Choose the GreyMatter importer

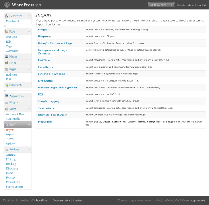(x=46, y=67)
